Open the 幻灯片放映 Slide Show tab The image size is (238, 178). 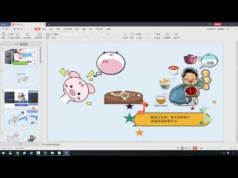pos(67,29)
